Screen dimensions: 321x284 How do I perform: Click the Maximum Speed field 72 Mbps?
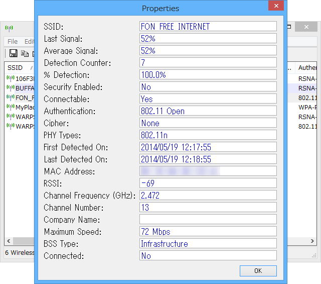208,231
